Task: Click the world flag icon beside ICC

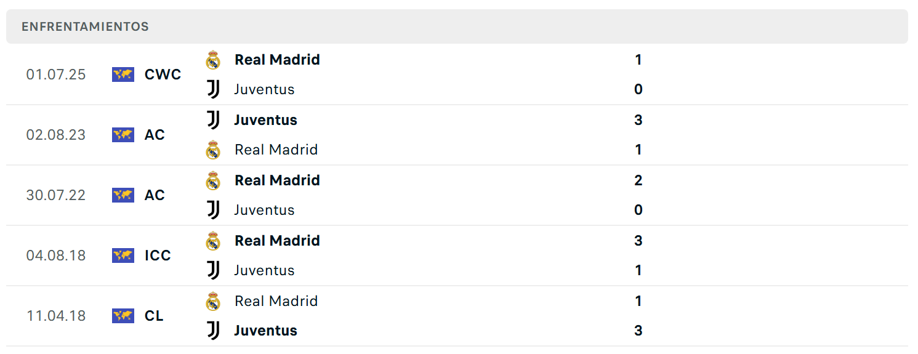Action: click(123, 255)
